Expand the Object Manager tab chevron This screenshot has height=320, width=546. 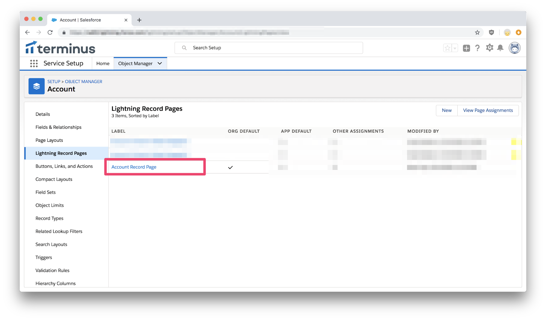pyautogui.click(x=160, y=63)
